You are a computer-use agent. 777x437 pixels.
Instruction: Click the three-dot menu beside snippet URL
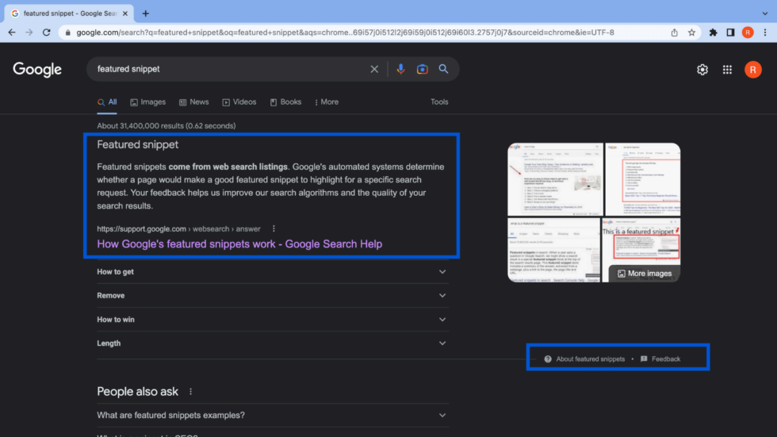(x=274, y=228)
